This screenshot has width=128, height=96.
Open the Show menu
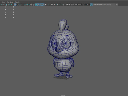(3, 2)
